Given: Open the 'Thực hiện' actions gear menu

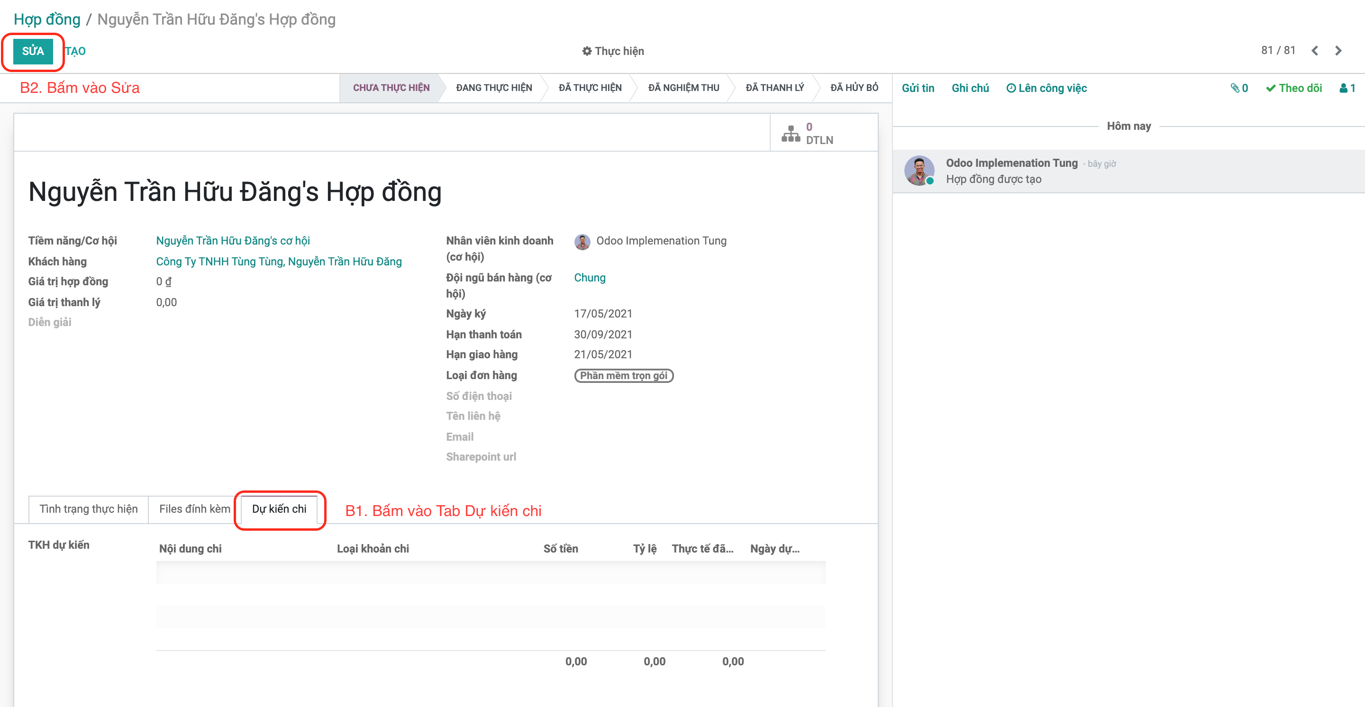Looking at the screenshot, I should pyautogui.click(x=612, y=50).
